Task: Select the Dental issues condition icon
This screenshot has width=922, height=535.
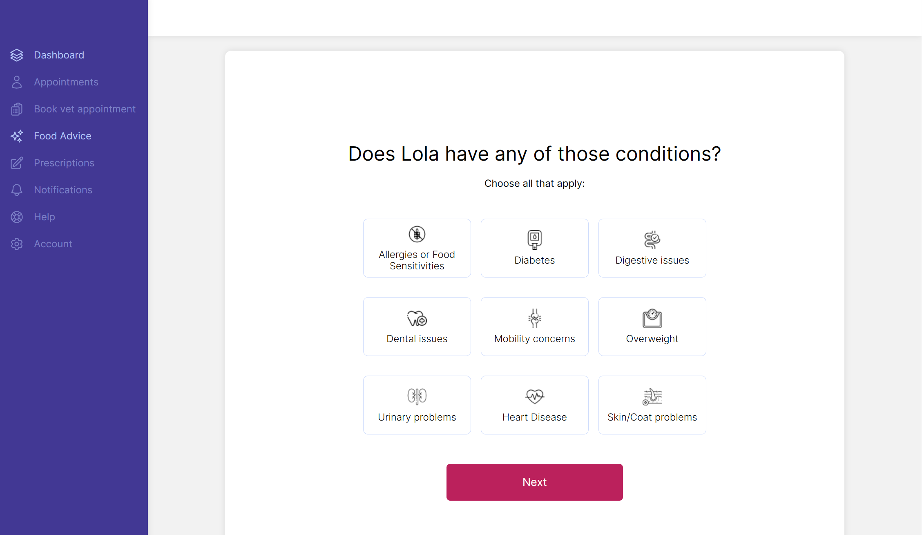Action: click(x=417, y=318)
